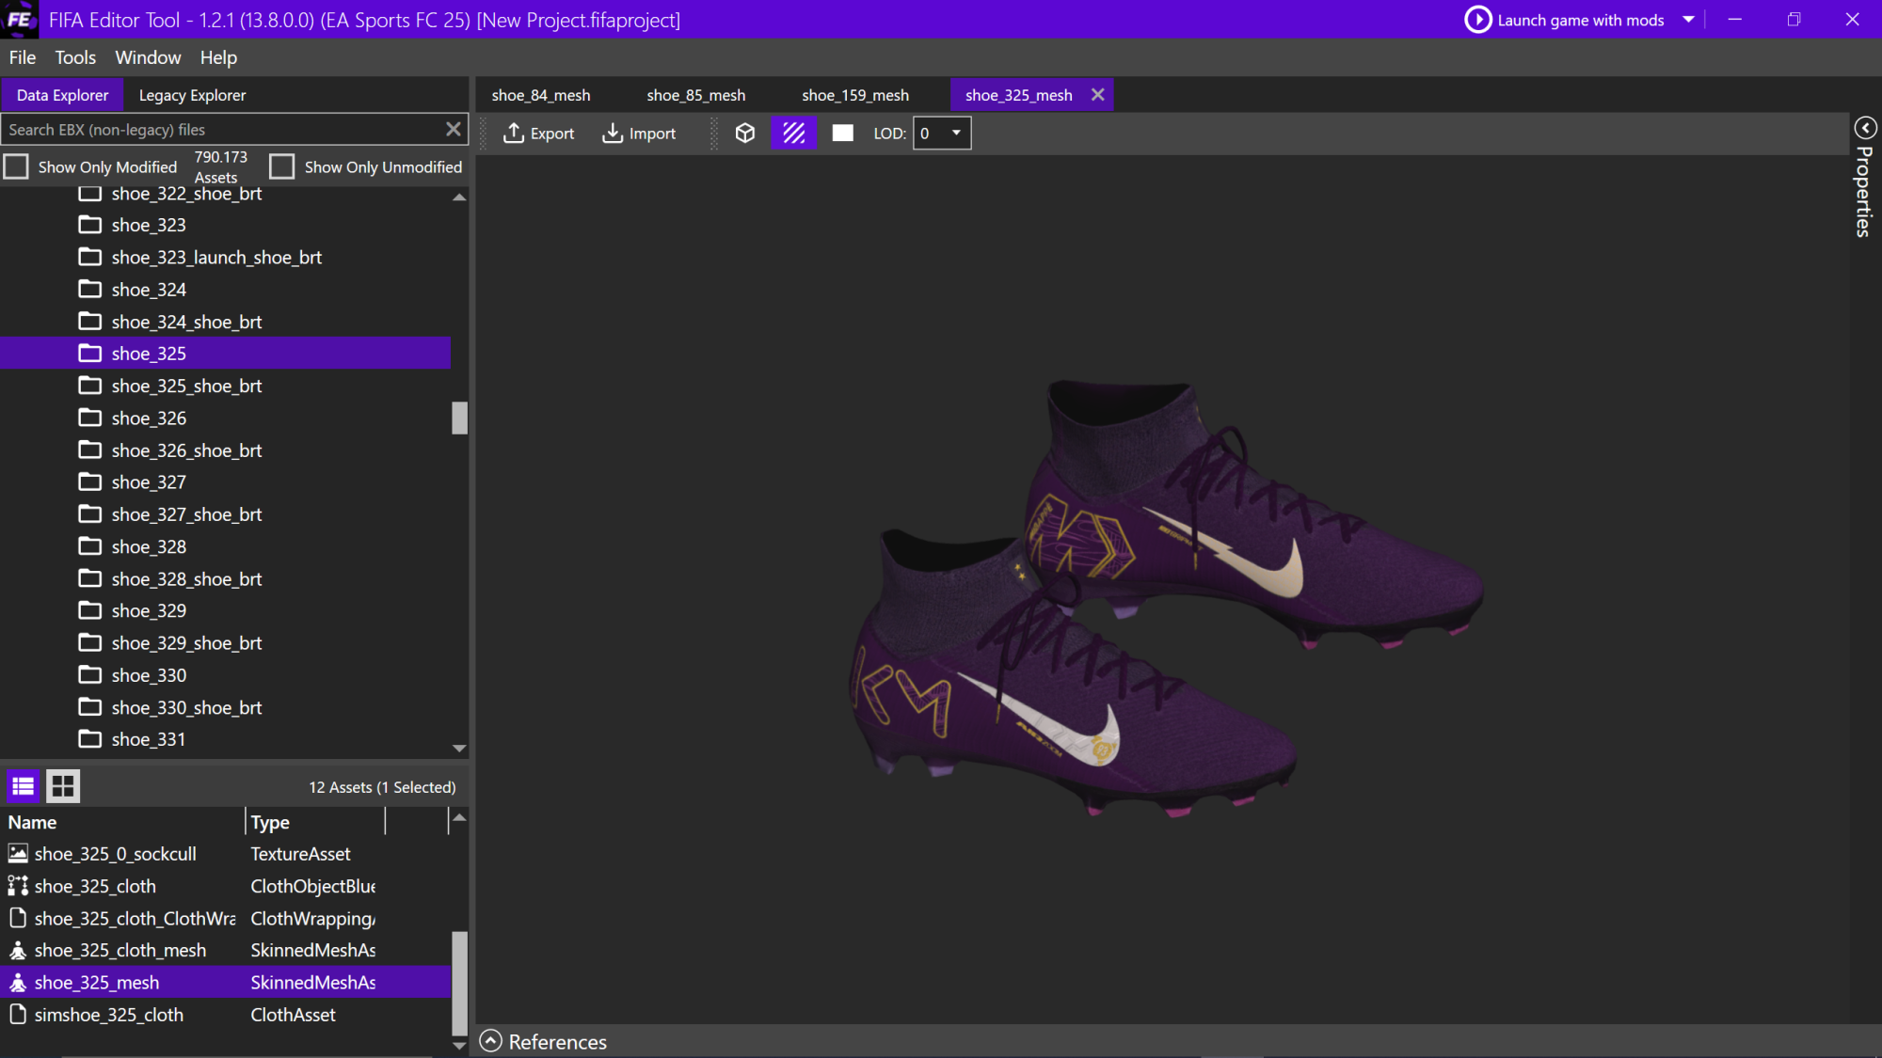1882x1058 pixels.
Task: Select the shoe_323_launch_shoe_brt folder
Action: click(216, 257)
